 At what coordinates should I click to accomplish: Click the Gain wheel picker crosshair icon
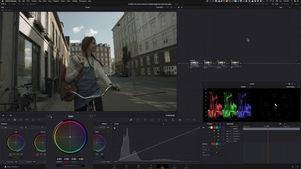point(50,116)
